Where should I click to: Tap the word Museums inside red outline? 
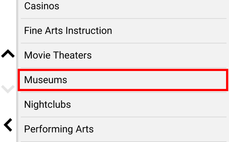tap(46, 80)
